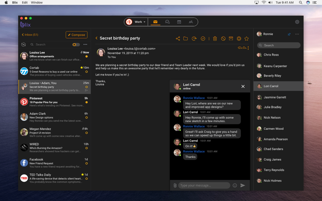This screenshot has width=322, height=201.
Task: Select contact Craig James
Action: coord(279,159)
